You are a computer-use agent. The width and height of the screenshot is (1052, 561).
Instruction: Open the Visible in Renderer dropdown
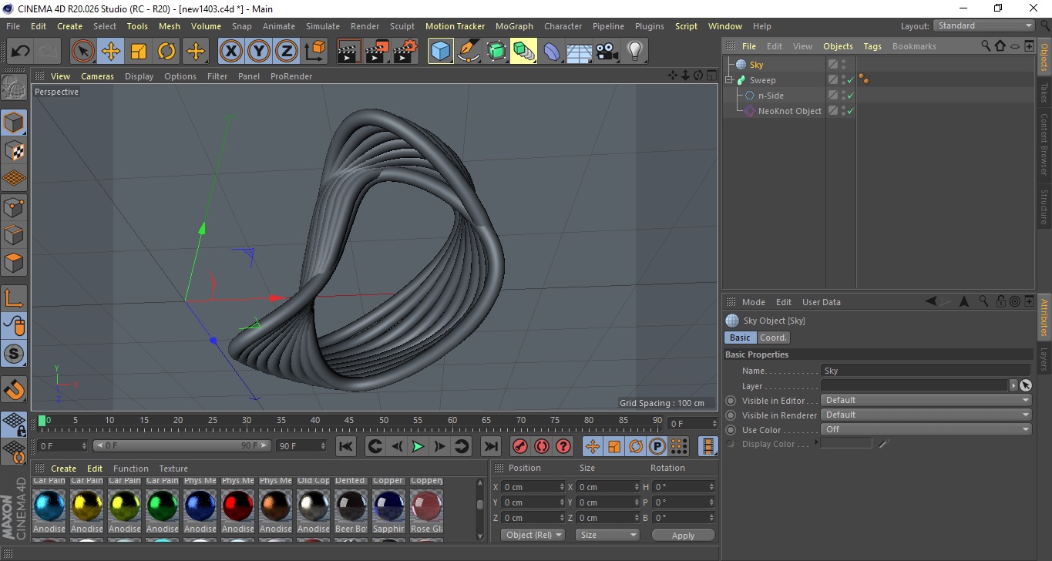click(x=926, y=415)
